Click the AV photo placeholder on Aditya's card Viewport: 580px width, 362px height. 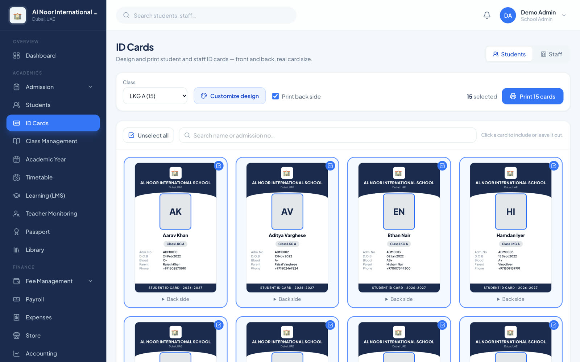[287, 211]
